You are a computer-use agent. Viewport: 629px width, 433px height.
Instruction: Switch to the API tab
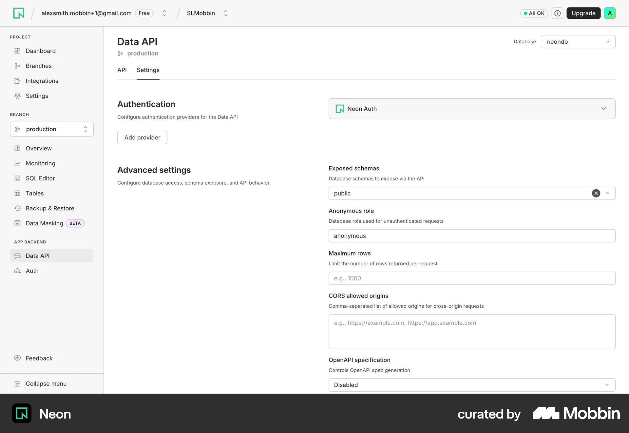(x=122, y=70)
